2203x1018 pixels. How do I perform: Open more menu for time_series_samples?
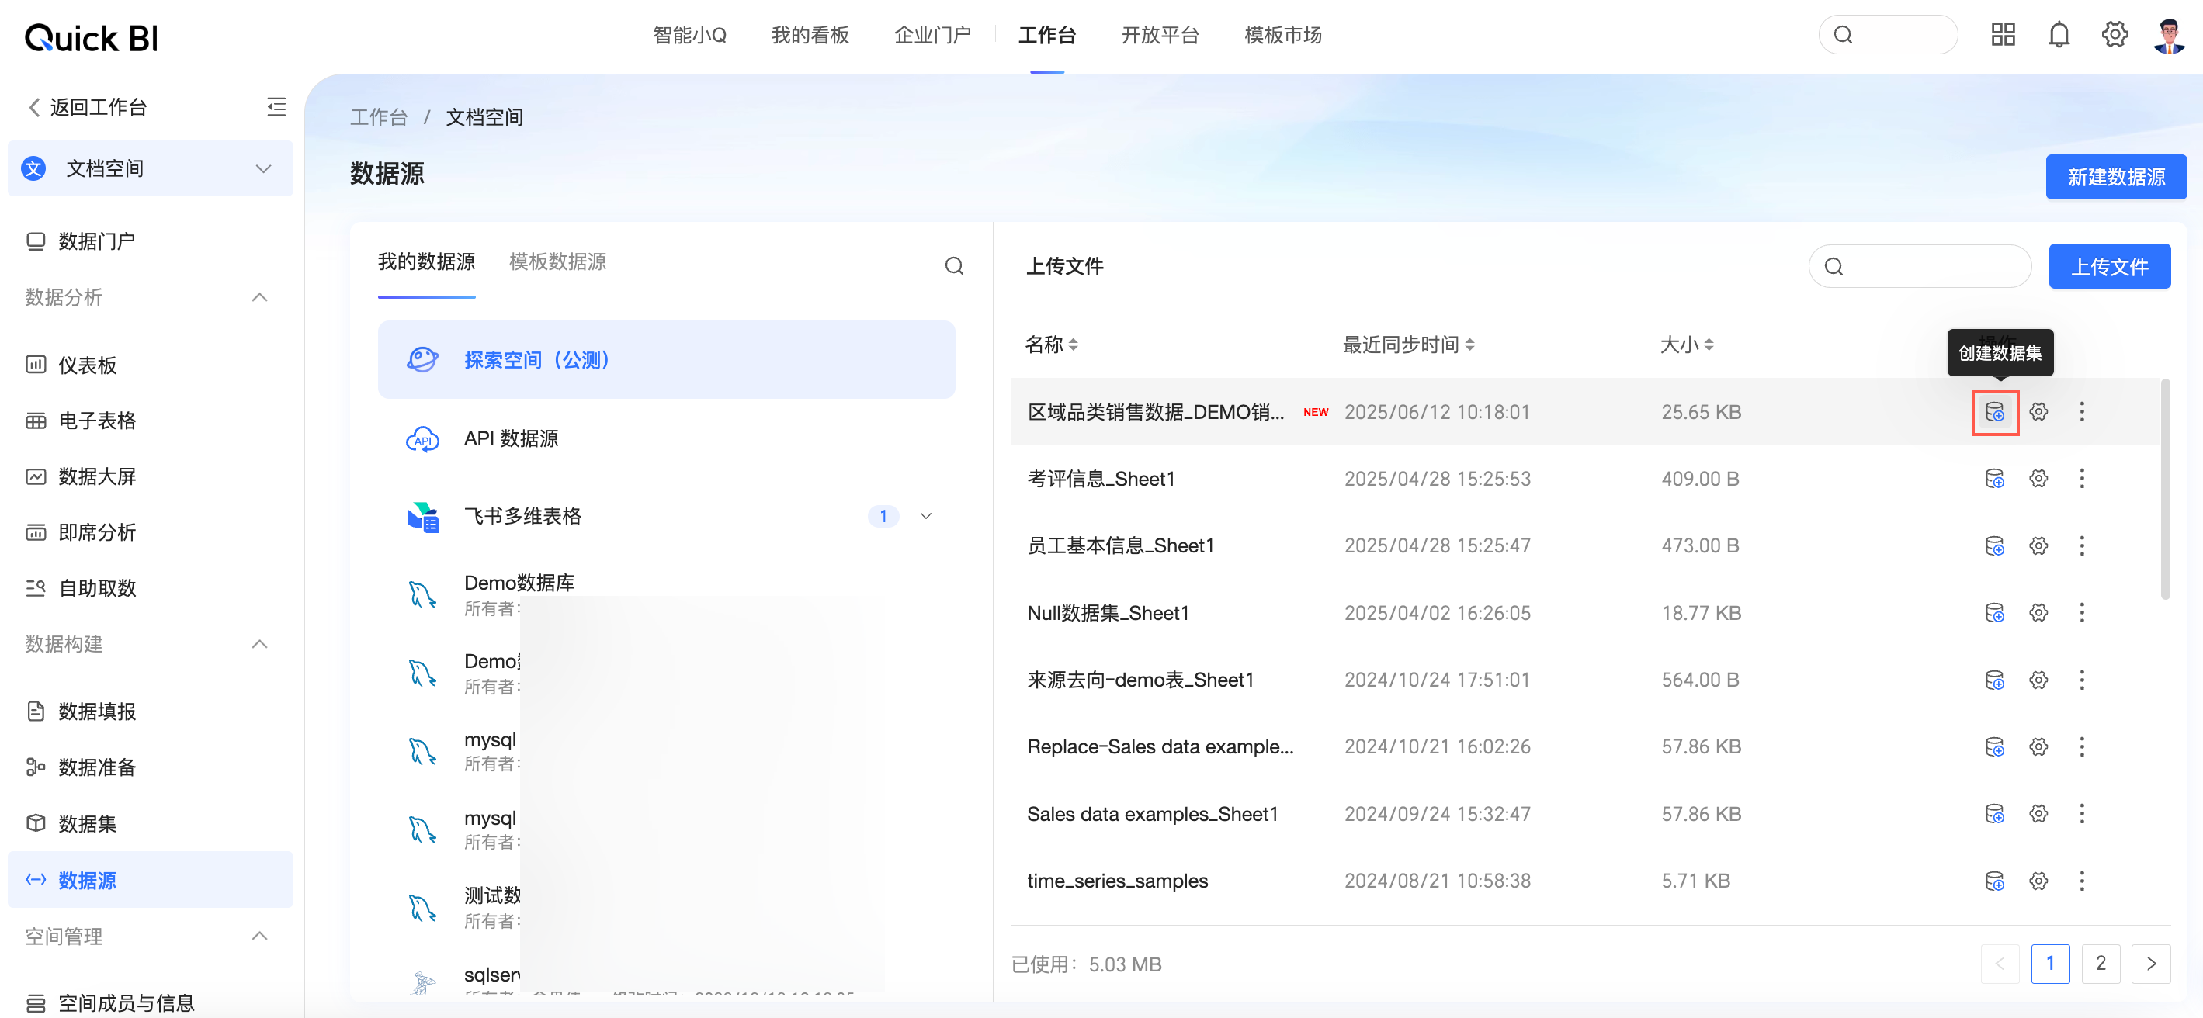pos(2082,881)
